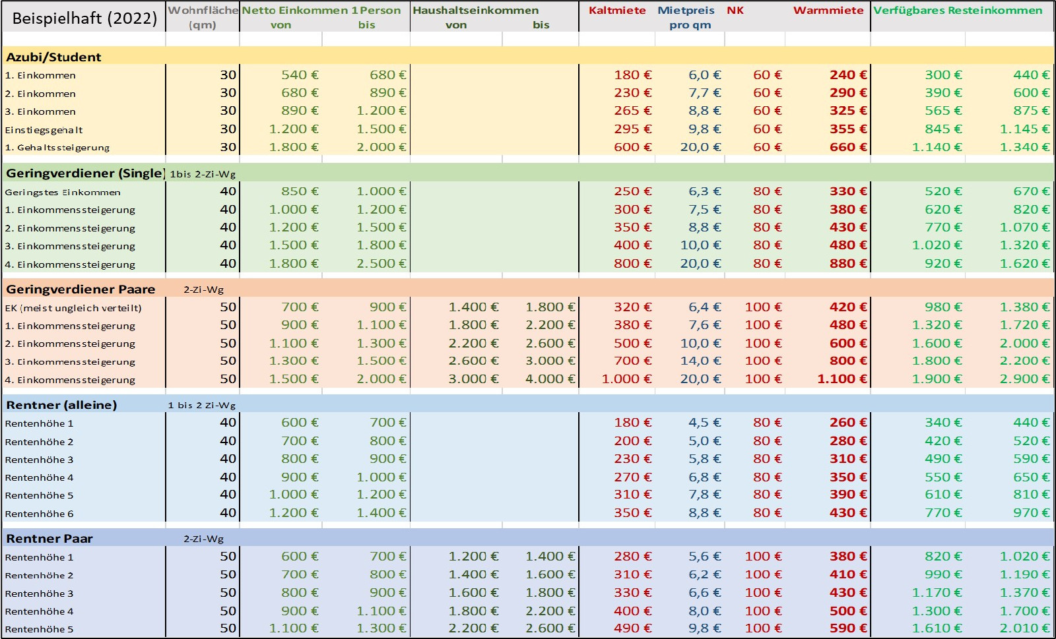Viewport: 1056px width, 639px height.
Task: Click the 'EK (meist ungleich verteilt)' label
Action: click(73, 308)
